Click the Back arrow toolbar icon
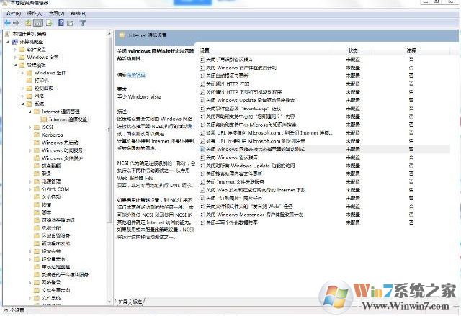Screen dimensions: 461x316 pos(6,22)
